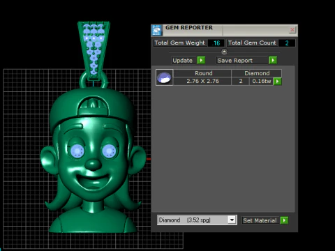The height and width of the screenshot is (251, 335).
Task: Click the green arrow beside Update
Action: [201, 61]
